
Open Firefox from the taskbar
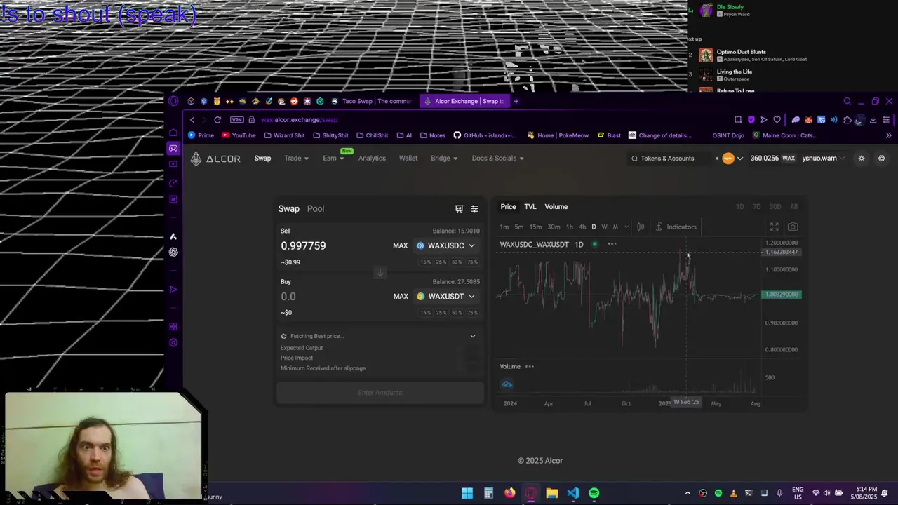[x=509, y=493]
